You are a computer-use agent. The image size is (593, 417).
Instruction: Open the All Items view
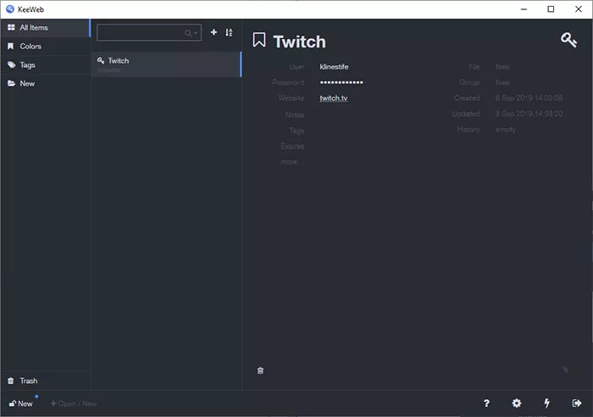coord(46,28)
